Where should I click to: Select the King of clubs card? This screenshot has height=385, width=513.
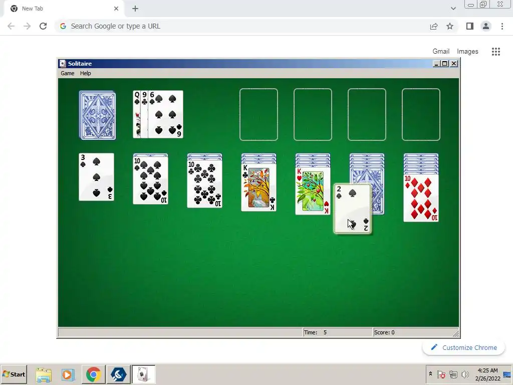click(259, 187)
